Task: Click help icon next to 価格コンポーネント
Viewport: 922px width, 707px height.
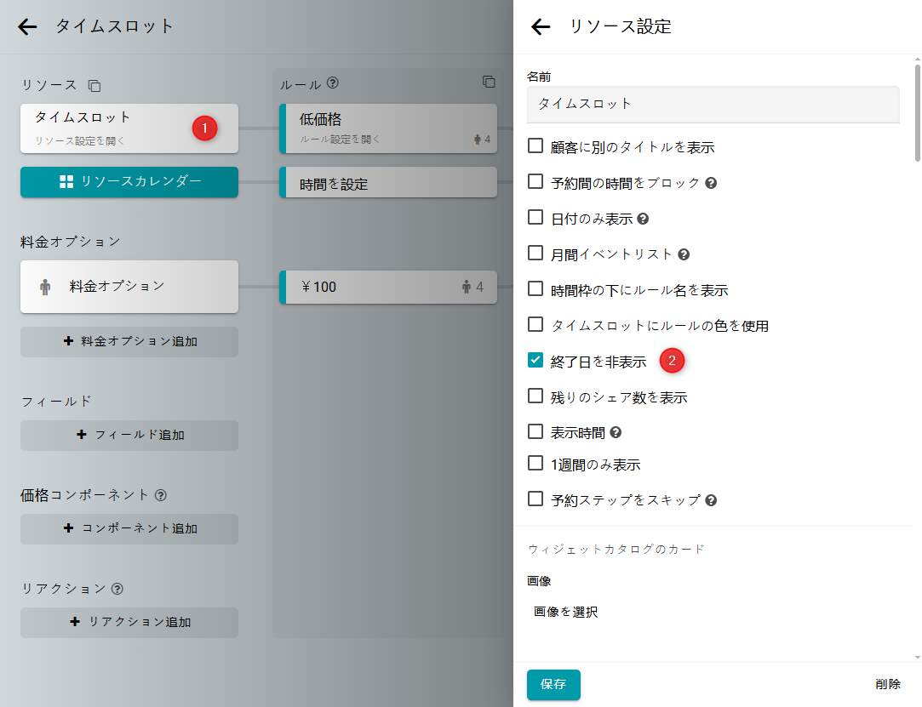Action: click(161, 495)
